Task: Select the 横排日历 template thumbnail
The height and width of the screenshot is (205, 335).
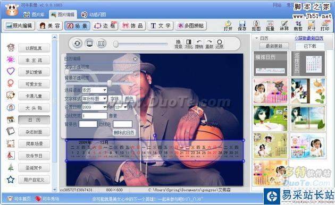Action: click(x=270, y=64)
